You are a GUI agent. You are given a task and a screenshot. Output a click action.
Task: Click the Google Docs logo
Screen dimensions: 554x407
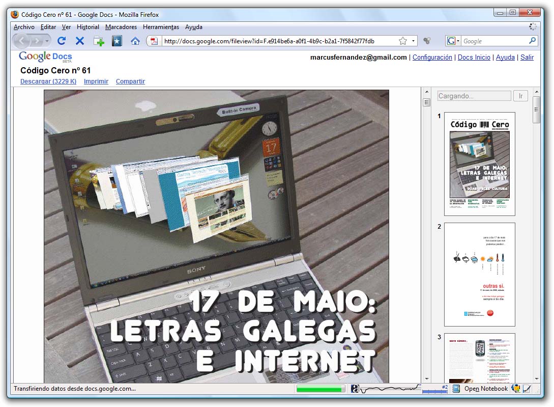(x=45, y=57)
